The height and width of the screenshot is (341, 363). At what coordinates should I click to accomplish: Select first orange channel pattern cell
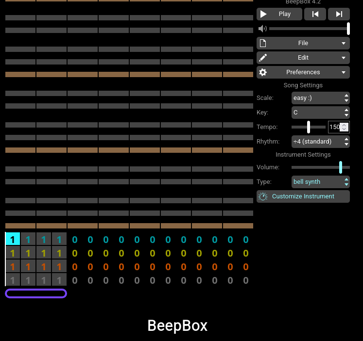point(13,267)
